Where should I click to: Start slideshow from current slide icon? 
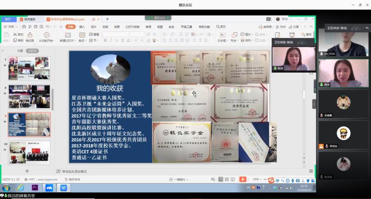coord(46,35)
